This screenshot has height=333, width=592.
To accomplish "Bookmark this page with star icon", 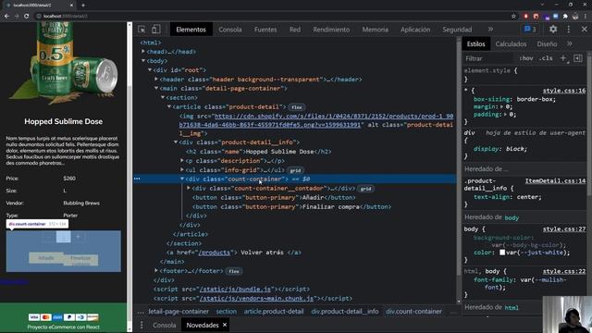I will tap(513, 16).
